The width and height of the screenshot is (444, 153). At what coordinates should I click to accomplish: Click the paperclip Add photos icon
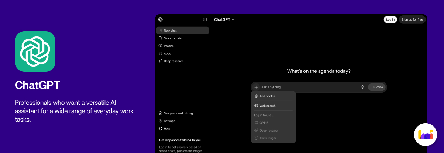pos(256,96)
